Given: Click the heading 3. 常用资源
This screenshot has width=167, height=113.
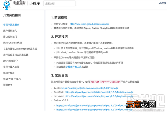Looking at the screenshot, I should point(59,75).
